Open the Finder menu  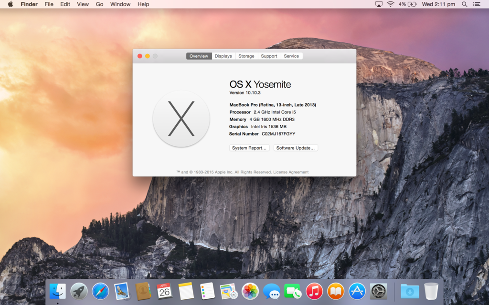click(29, 4)
